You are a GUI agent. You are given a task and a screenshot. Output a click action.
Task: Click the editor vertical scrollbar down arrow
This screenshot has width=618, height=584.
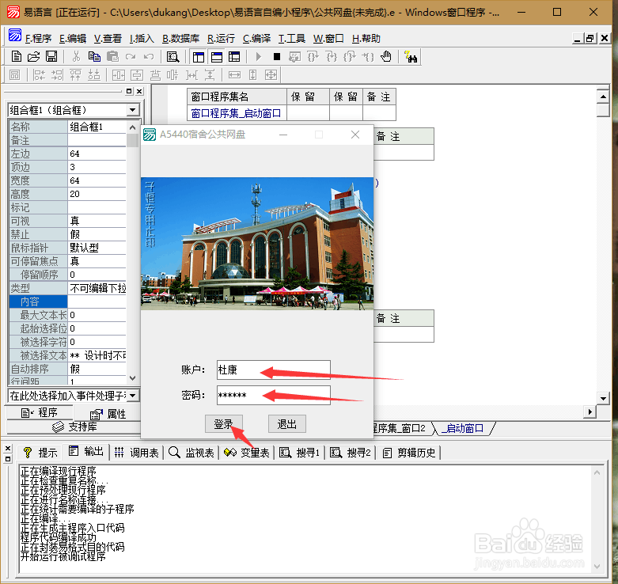click(x=603, y=398)
